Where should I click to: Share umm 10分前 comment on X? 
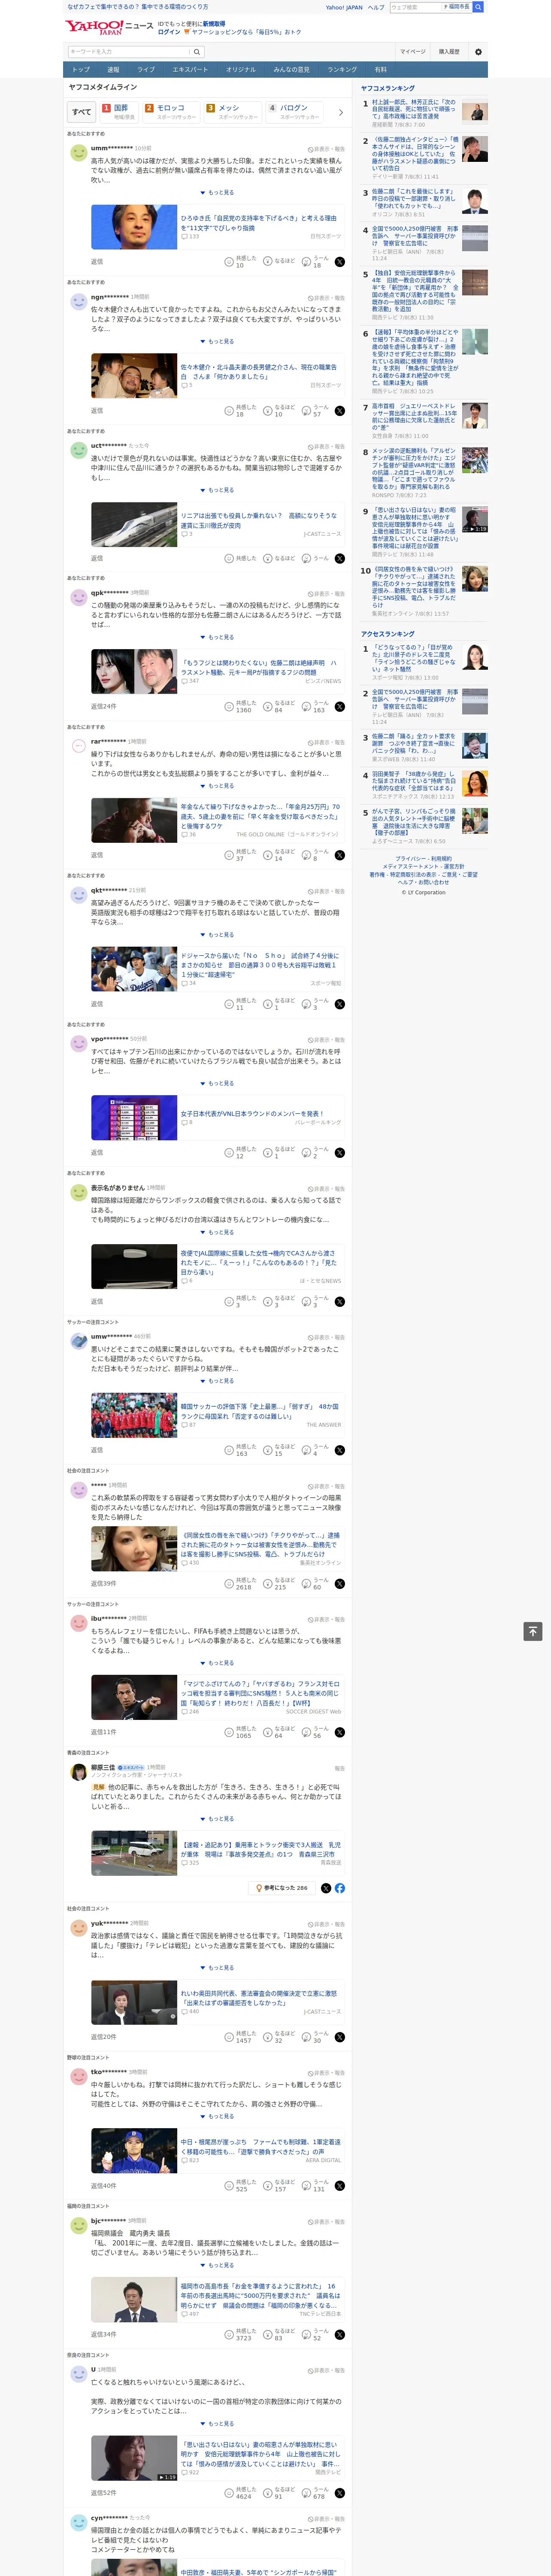[340, 262]
